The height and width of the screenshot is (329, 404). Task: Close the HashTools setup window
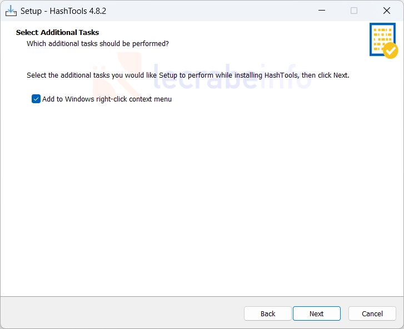click(386, 11)
